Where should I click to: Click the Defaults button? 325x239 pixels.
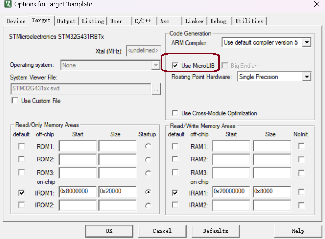(x=215, y=231)
